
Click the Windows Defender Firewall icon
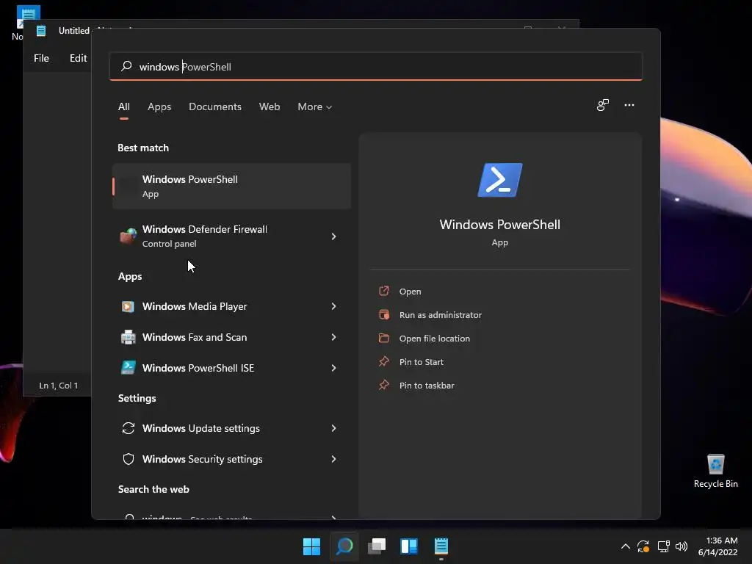128,236
